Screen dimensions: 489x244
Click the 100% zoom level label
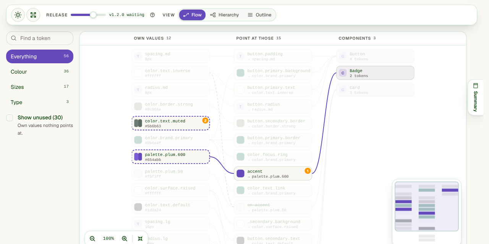click(108, 239)
